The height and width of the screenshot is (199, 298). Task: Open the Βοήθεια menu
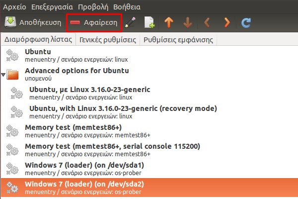tap(127, 7)
